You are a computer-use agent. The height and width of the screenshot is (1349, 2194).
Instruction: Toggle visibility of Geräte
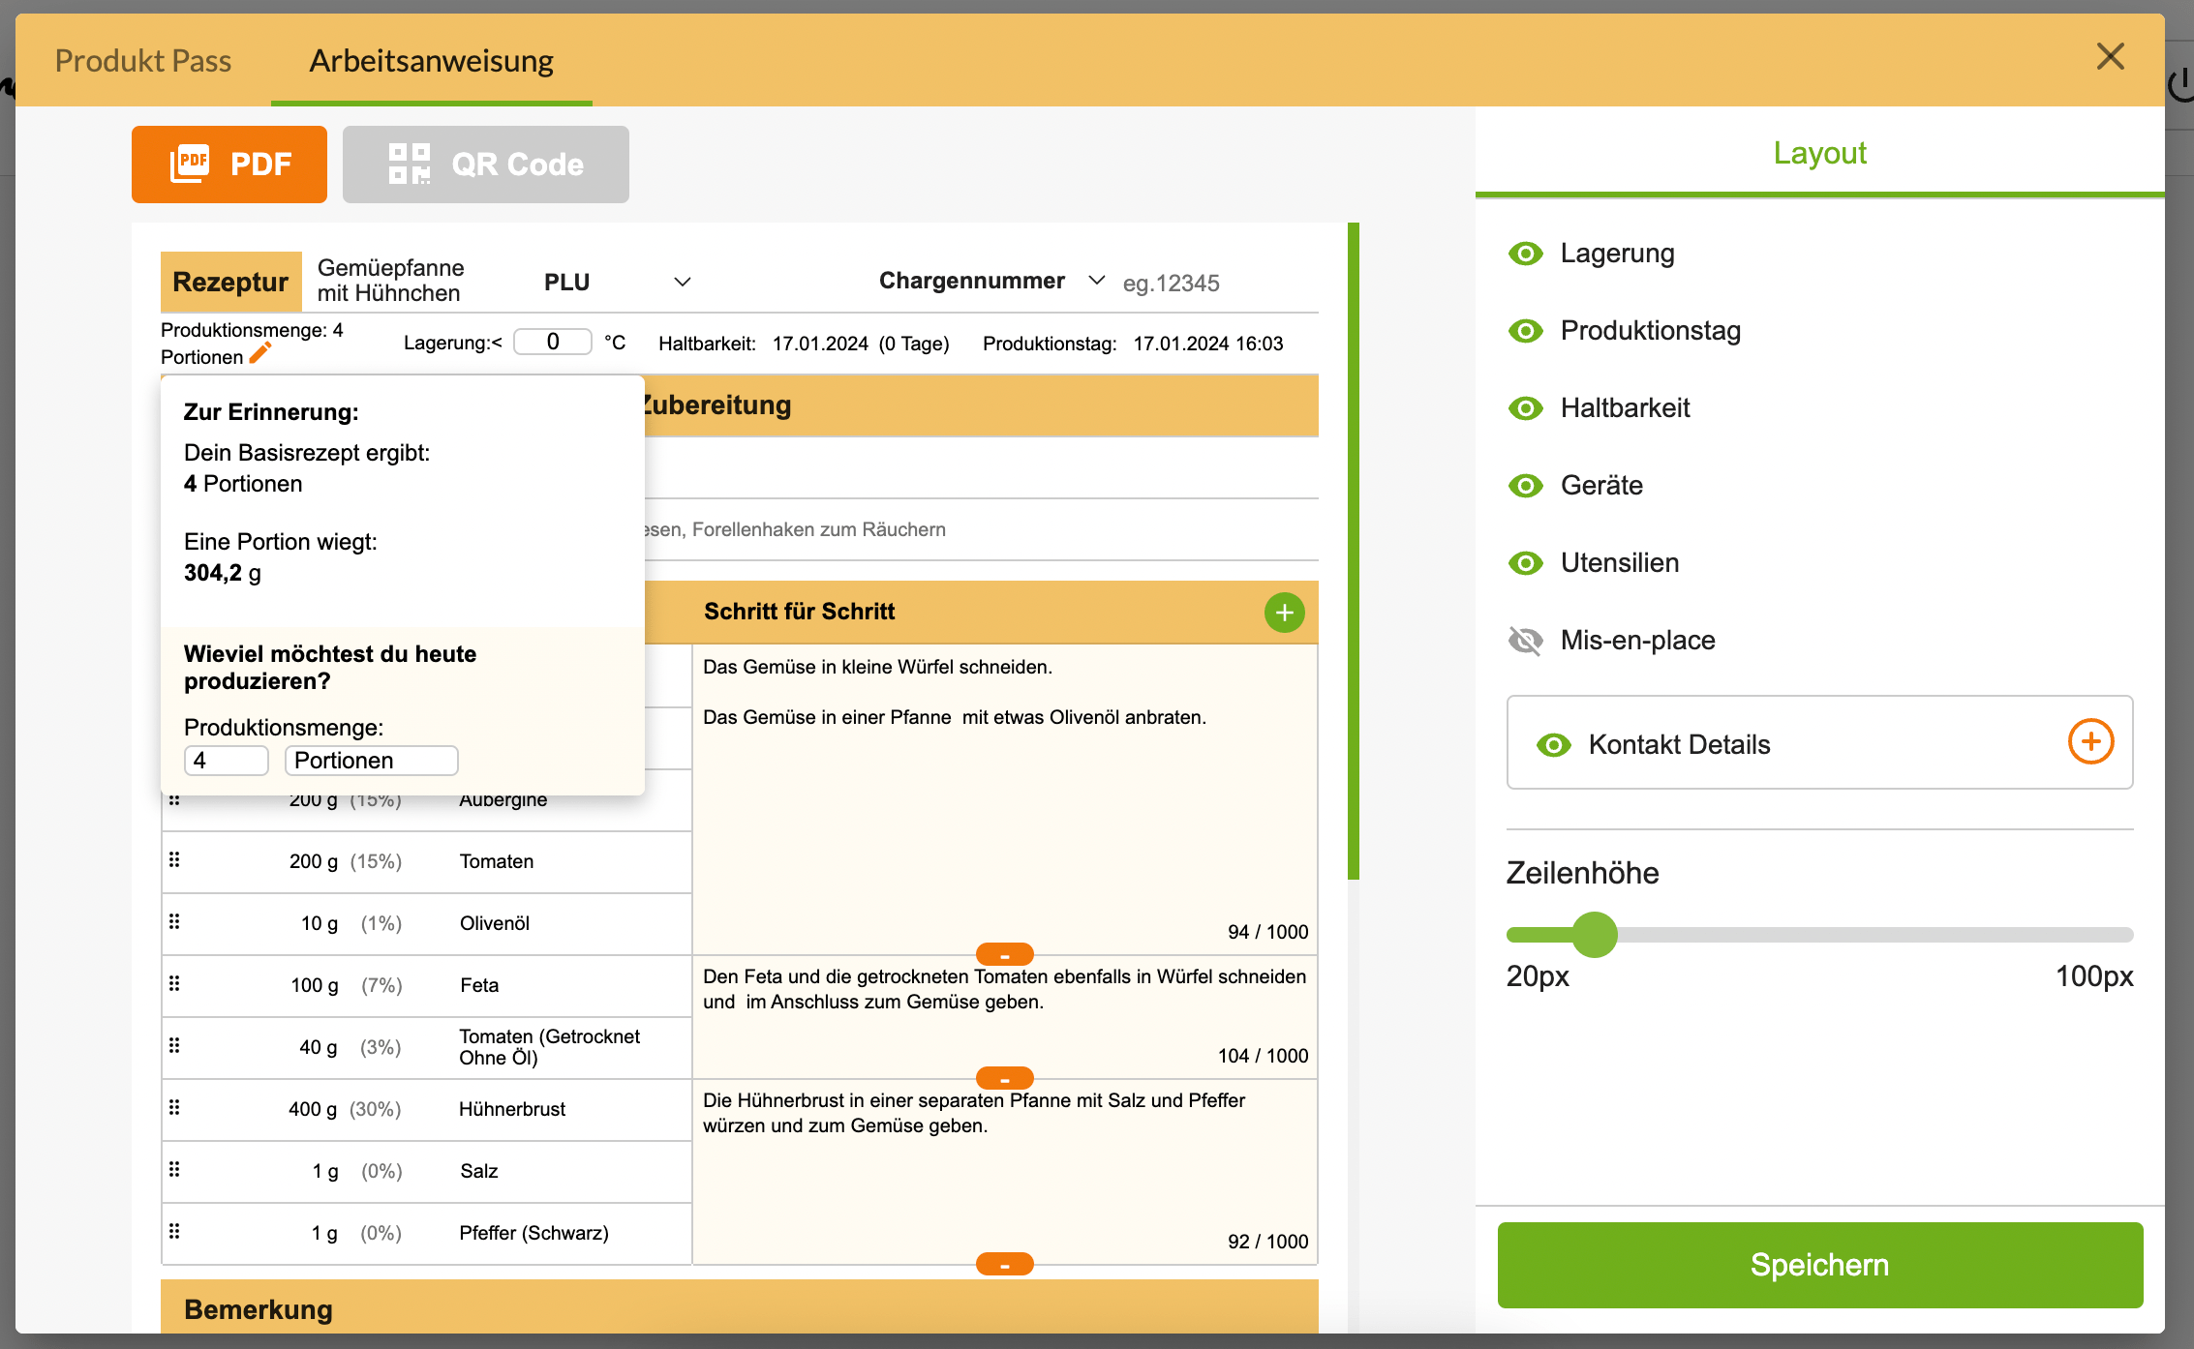(x=1526, y=486)
